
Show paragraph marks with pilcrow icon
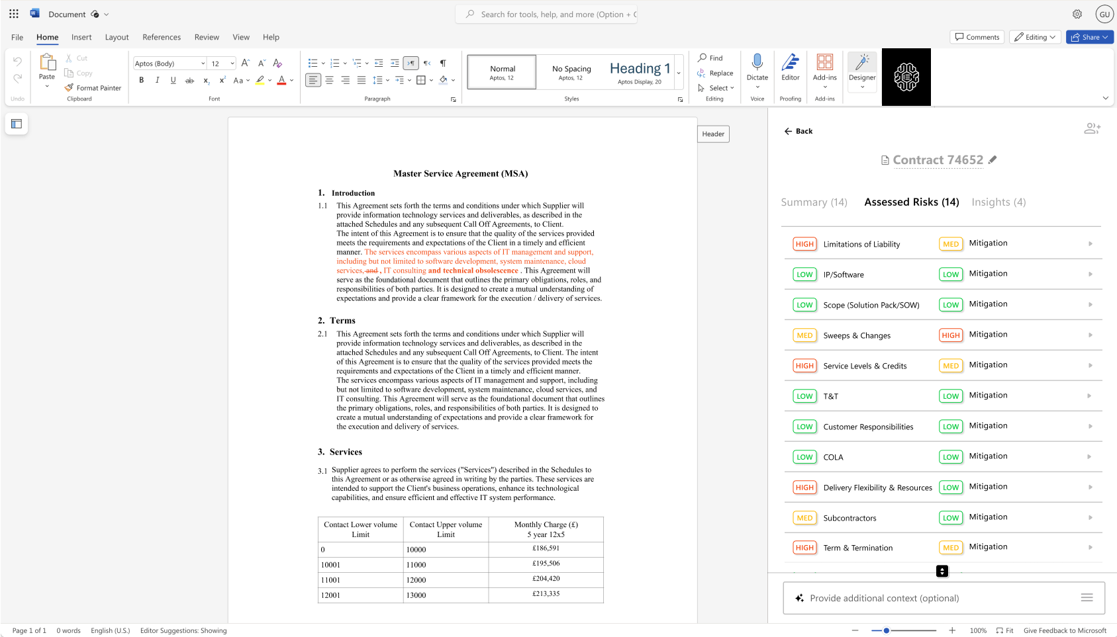pyautogui.click(x=443, y=64)
